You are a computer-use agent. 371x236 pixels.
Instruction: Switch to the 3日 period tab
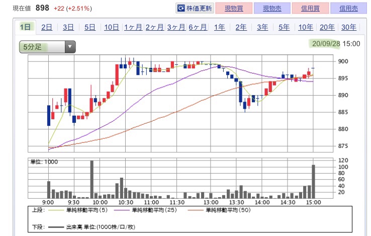(68, 27)
